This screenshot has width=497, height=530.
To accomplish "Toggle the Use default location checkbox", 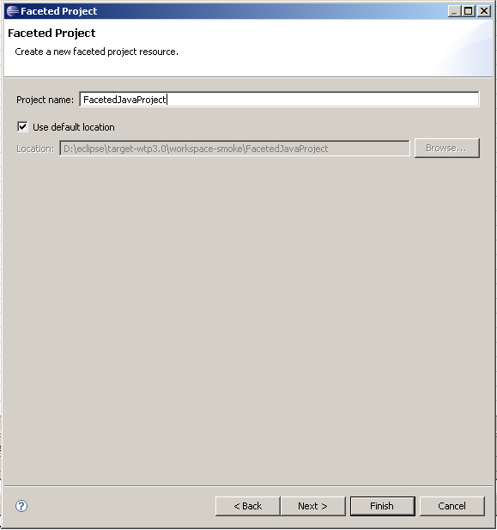I will (x=22, y=127).
